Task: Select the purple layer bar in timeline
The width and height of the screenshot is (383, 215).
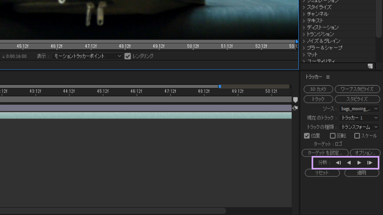Action: coord(146,108)
